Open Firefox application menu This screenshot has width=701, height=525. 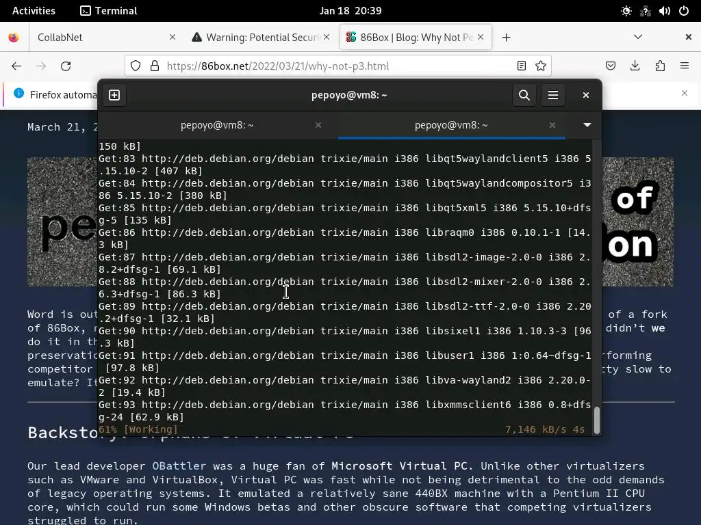pos(685,66)
